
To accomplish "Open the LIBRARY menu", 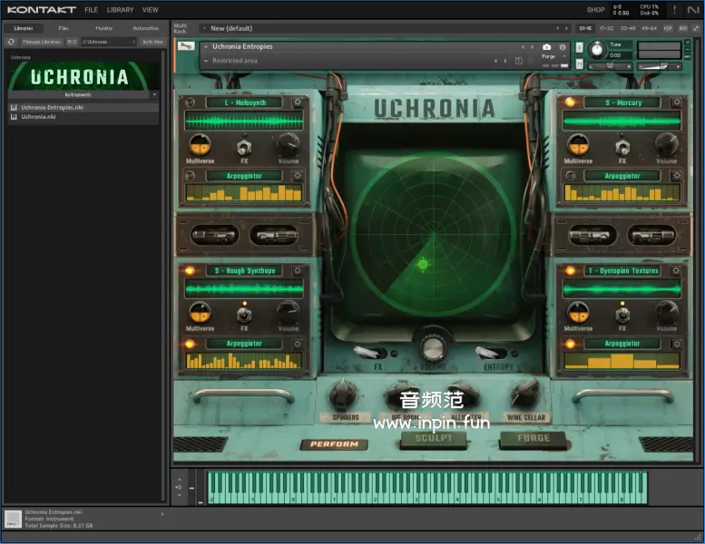I will pos(120,10).
